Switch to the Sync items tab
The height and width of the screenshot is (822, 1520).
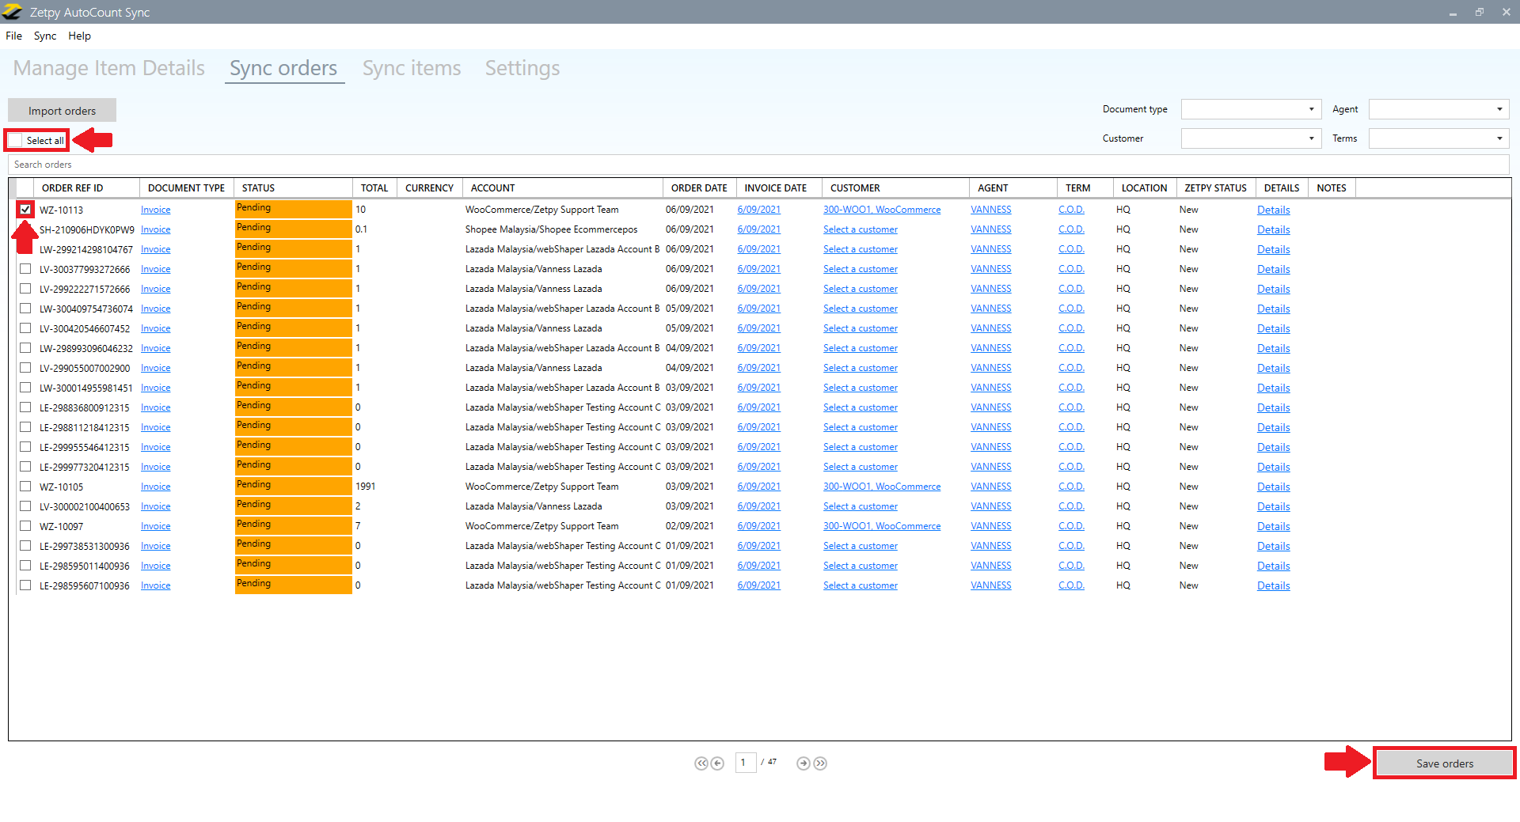412,69
